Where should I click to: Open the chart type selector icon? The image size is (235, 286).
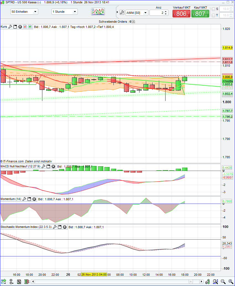pos(97,12)
